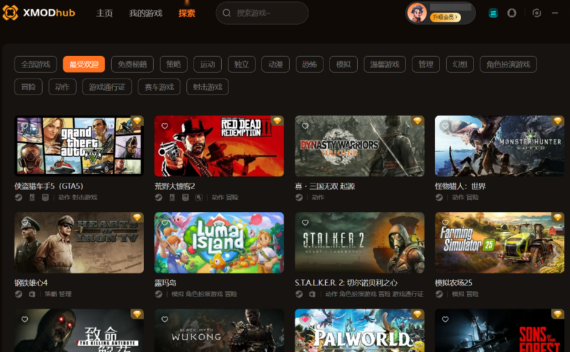
Task: Click the Xbox platform icon under 钢铁雄心4
Action: click(32, 294)
